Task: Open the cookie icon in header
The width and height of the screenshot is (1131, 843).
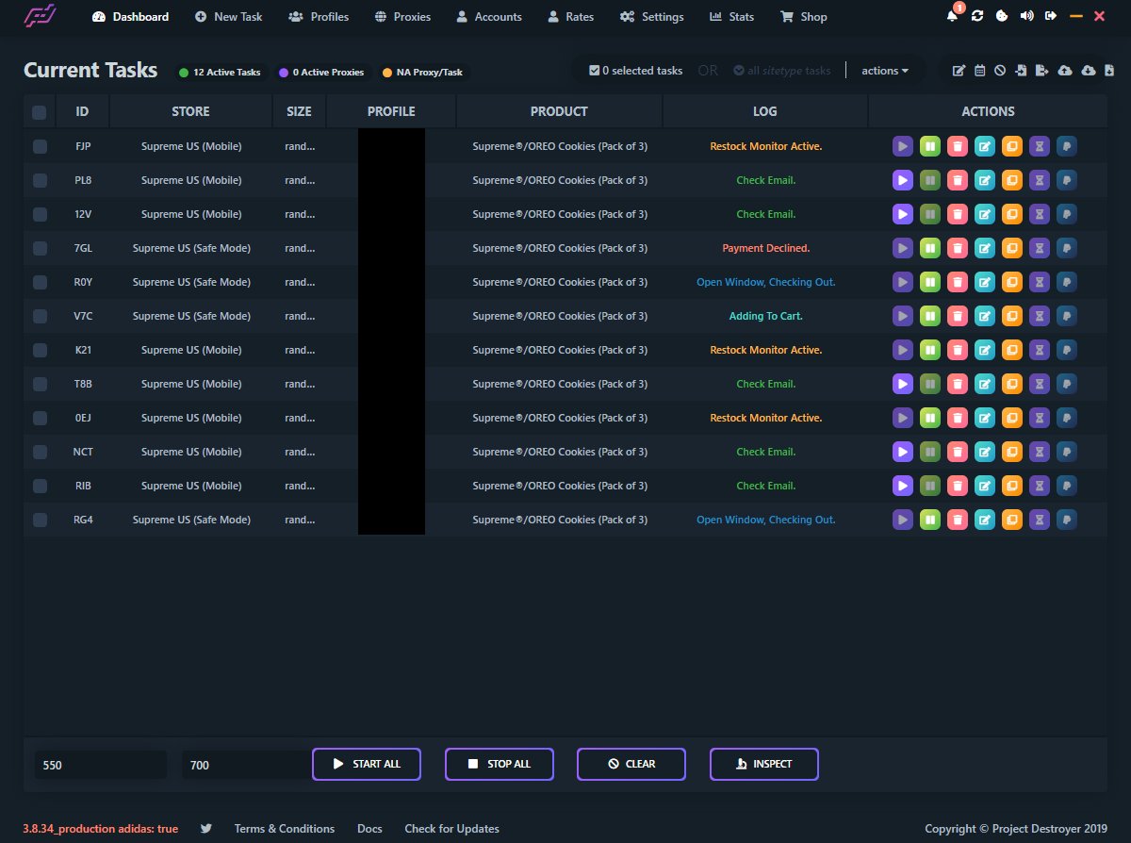Action: (x=1002, y=16)
